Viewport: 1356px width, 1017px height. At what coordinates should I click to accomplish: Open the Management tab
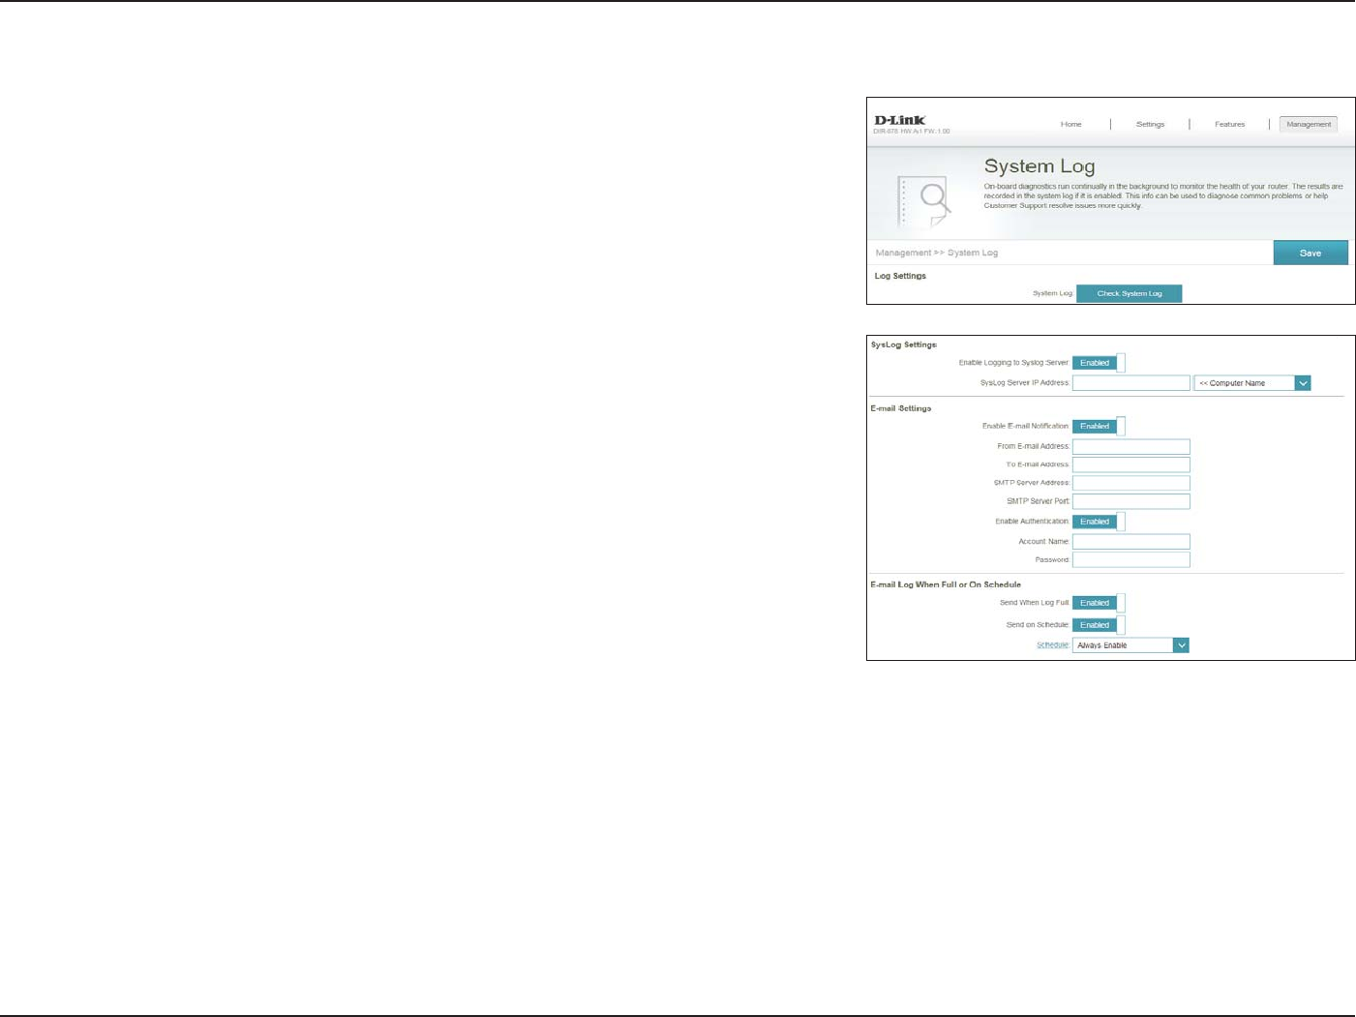coord(1309,124)
